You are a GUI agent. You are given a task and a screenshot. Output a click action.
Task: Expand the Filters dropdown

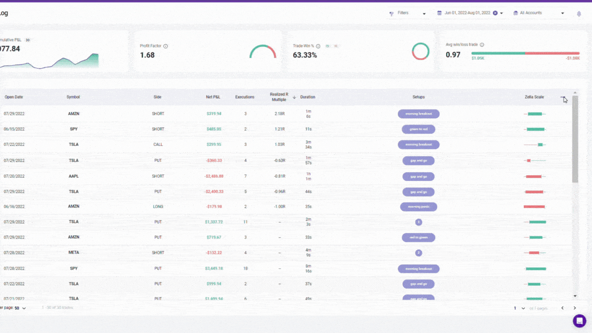[408, 13]
